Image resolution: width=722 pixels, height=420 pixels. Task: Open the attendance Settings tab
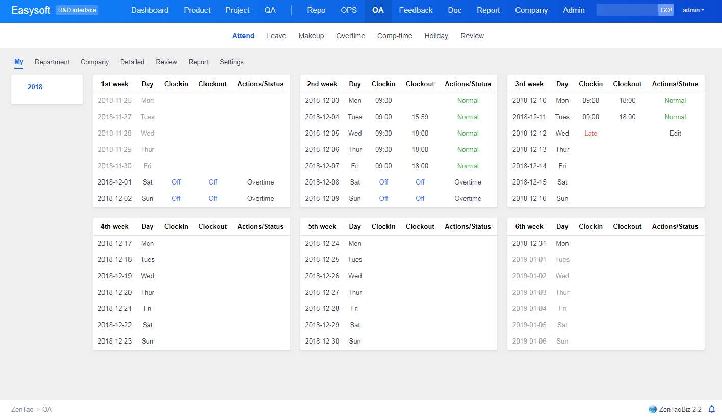tap(231, 62)
